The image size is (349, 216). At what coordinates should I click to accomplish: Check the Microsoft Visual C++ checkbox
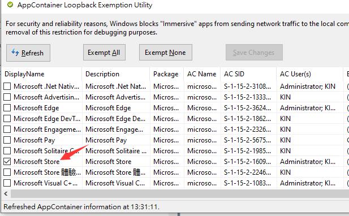click(7, 183)
